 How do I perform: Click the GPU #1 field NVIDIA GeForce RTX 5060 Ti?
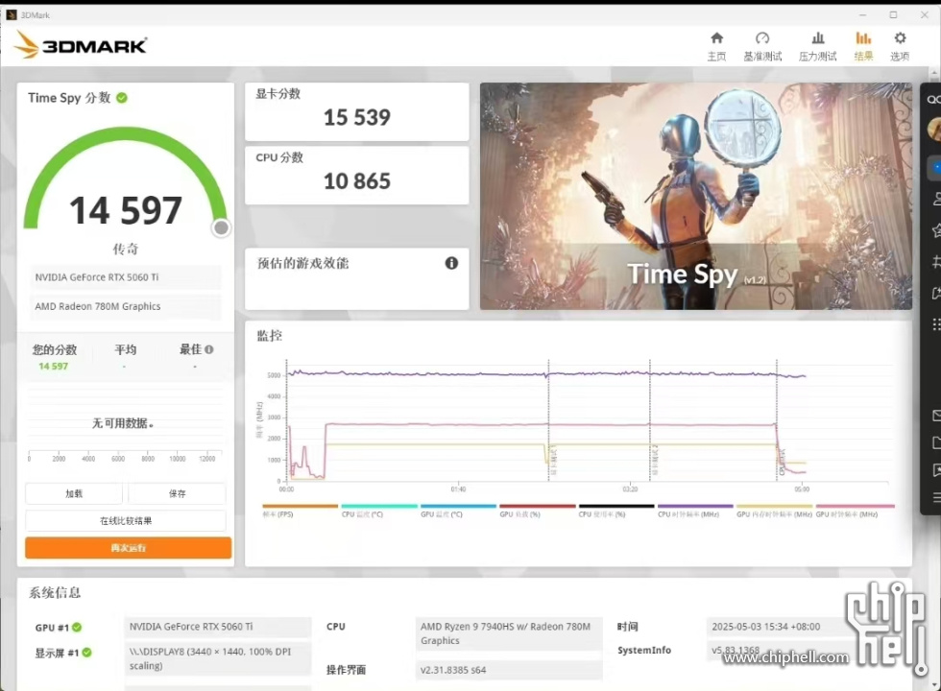(x=217, y=626)
